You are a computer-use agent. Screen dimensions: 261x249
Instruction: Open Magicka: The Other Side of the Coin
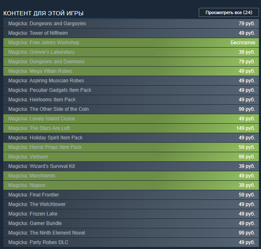tap(131, 109)
